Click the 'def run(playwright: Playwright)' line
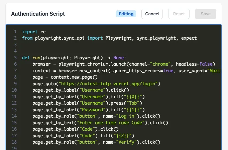228x150 pixels. (x=74, y=58)
